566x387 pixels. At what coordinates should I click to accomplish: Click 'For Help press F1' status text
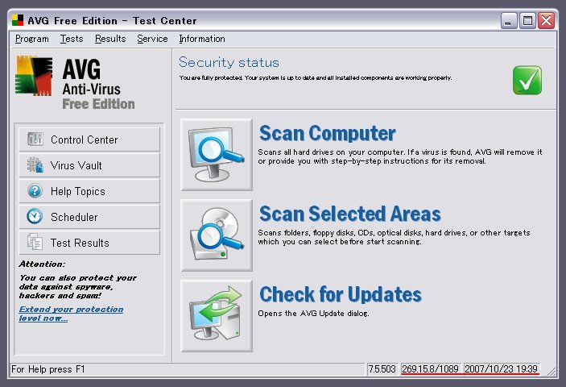coord(48,369)
